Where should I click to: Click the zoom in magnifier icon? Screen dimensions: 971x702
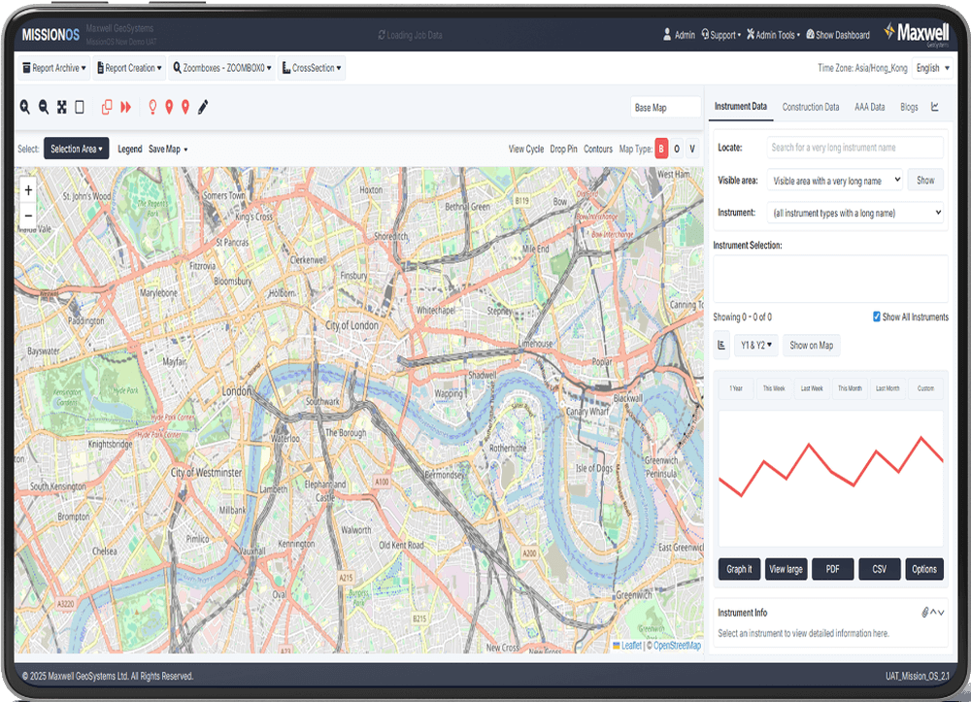pos(25,107)
